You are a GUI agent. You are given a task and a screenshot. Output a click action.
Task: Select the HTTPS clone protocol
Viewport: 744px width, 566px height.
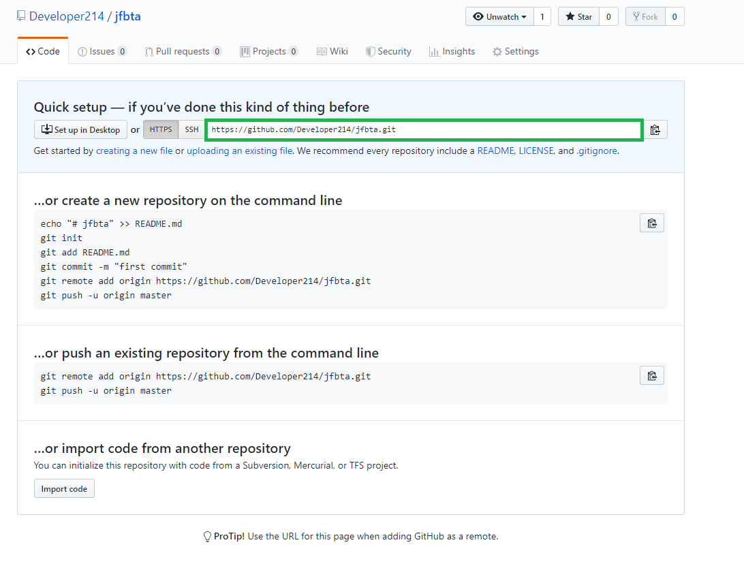point(161,129)
